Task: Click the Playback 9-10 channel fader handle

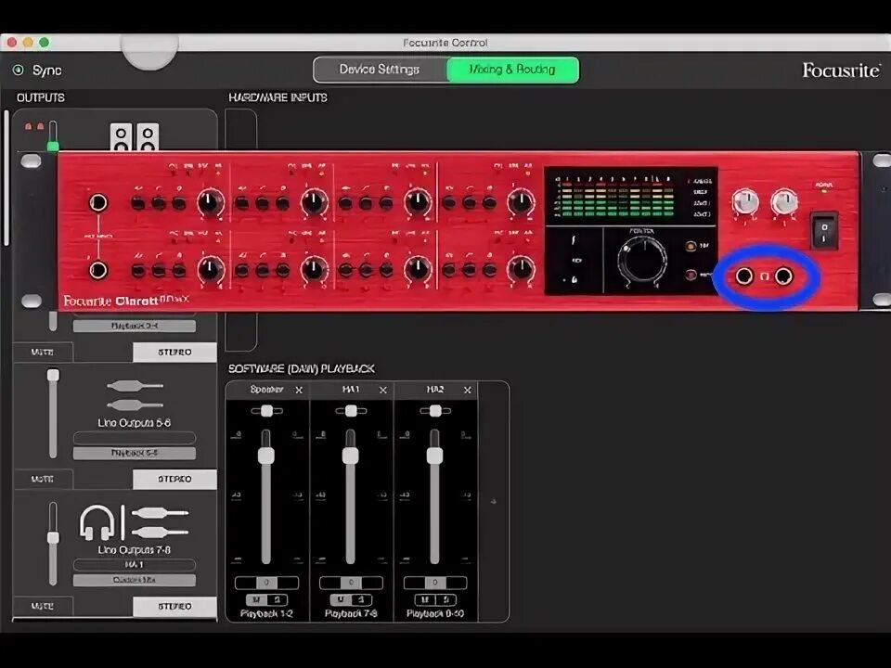Action: 434,455
